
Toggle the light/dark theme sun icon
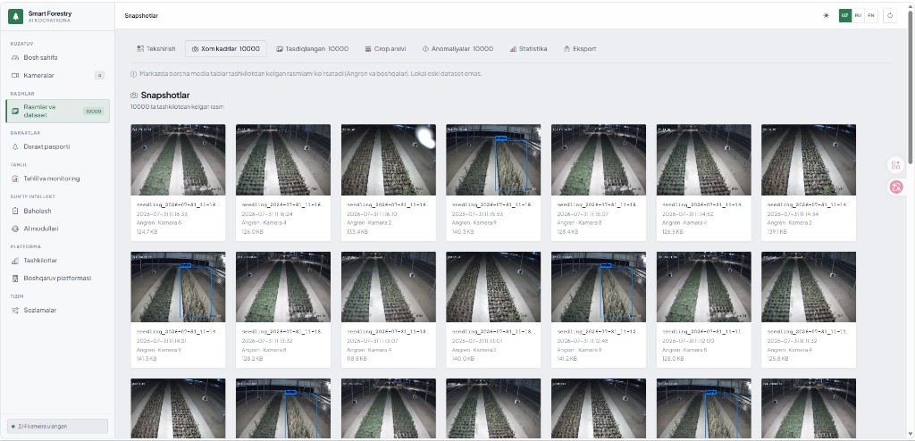(x=826, y=16)
